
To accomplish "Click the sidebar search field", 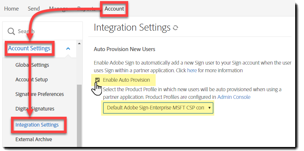I will (x=40, y=31).
